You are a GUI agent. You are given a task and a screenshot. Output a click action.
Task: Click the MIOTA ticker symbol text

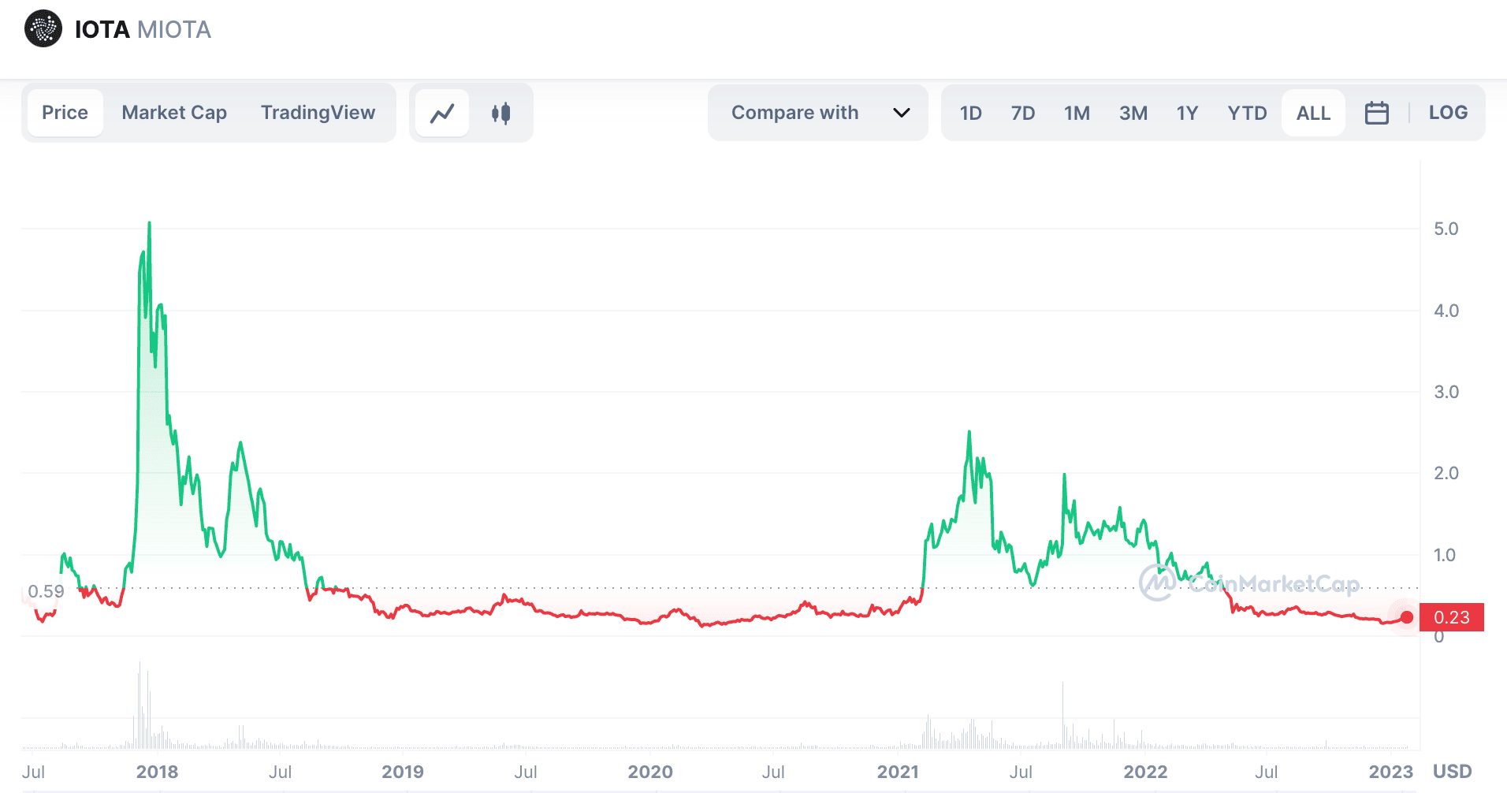point(174,30)
